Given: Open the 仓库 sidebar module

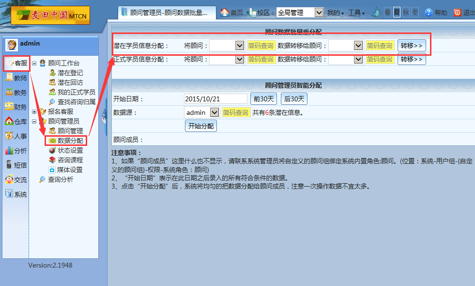Looking at the screenshot, I should click(16, 121).
